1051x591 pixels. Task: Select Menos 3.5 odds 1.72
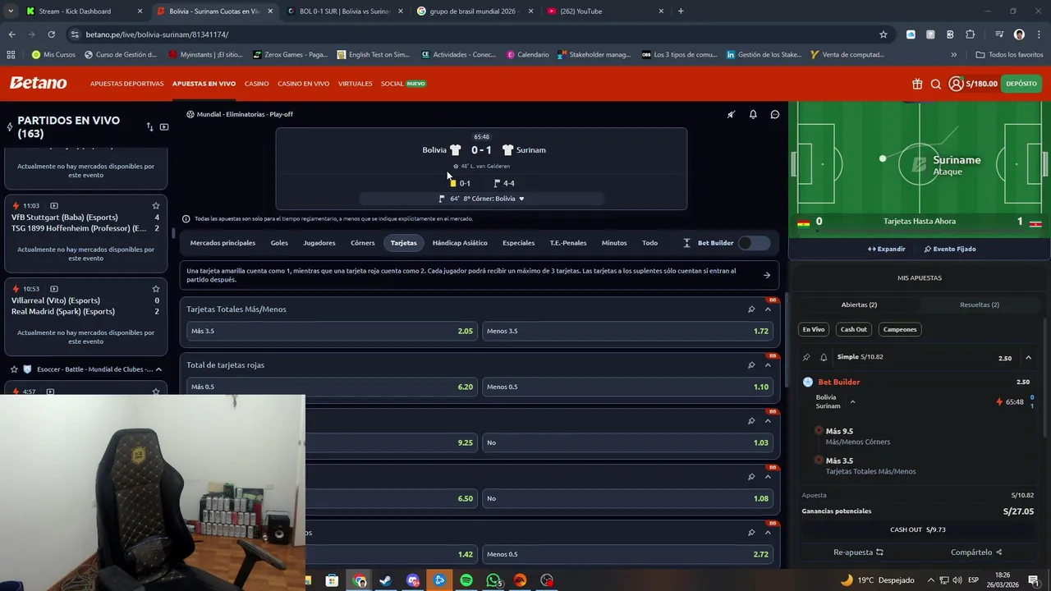(627, 331)
